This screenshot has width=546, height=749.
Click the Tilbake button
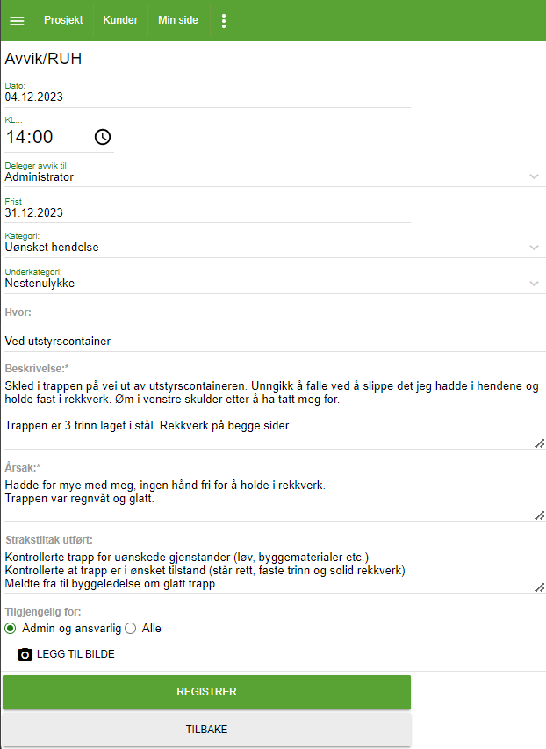point(206,730)
